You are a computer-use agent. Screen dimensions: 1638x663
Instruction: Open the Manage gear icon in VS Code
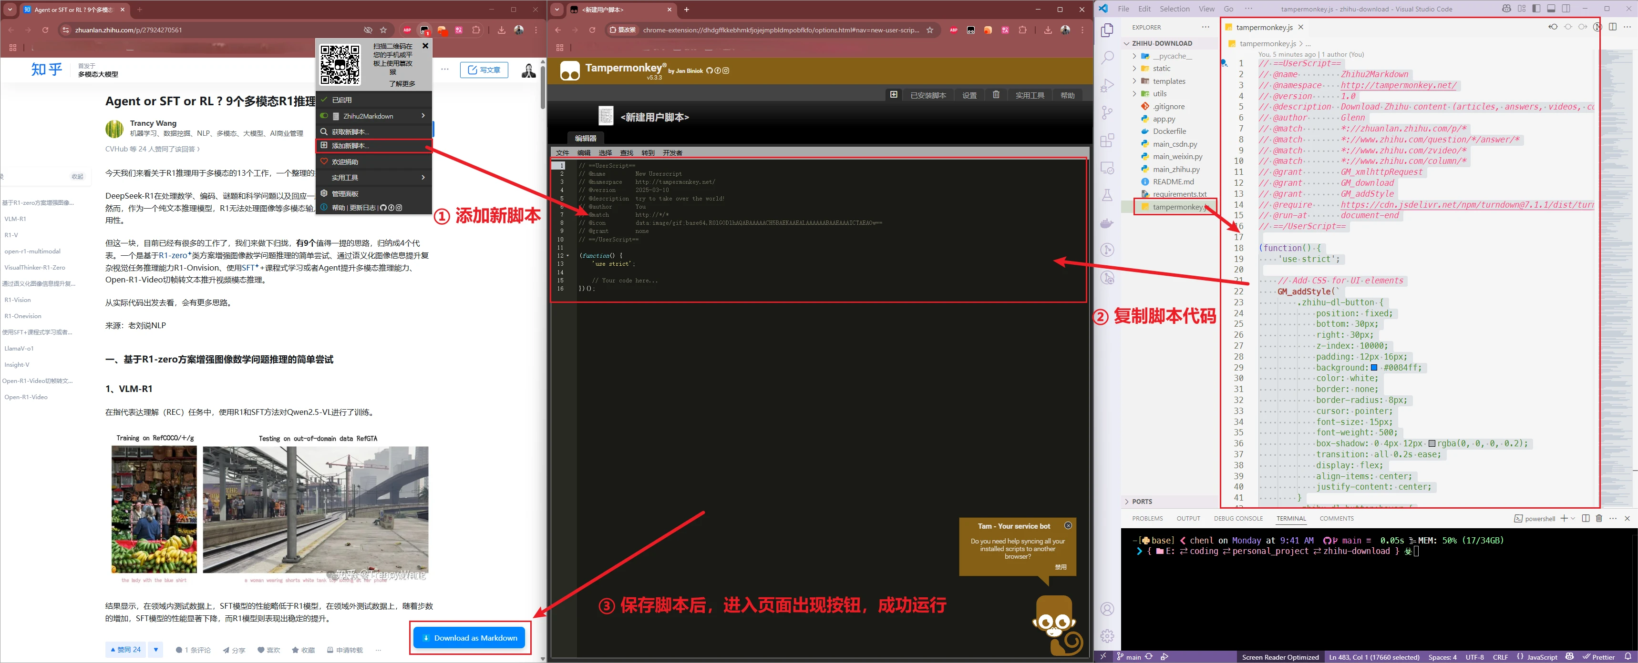[x=1107, y=636]
